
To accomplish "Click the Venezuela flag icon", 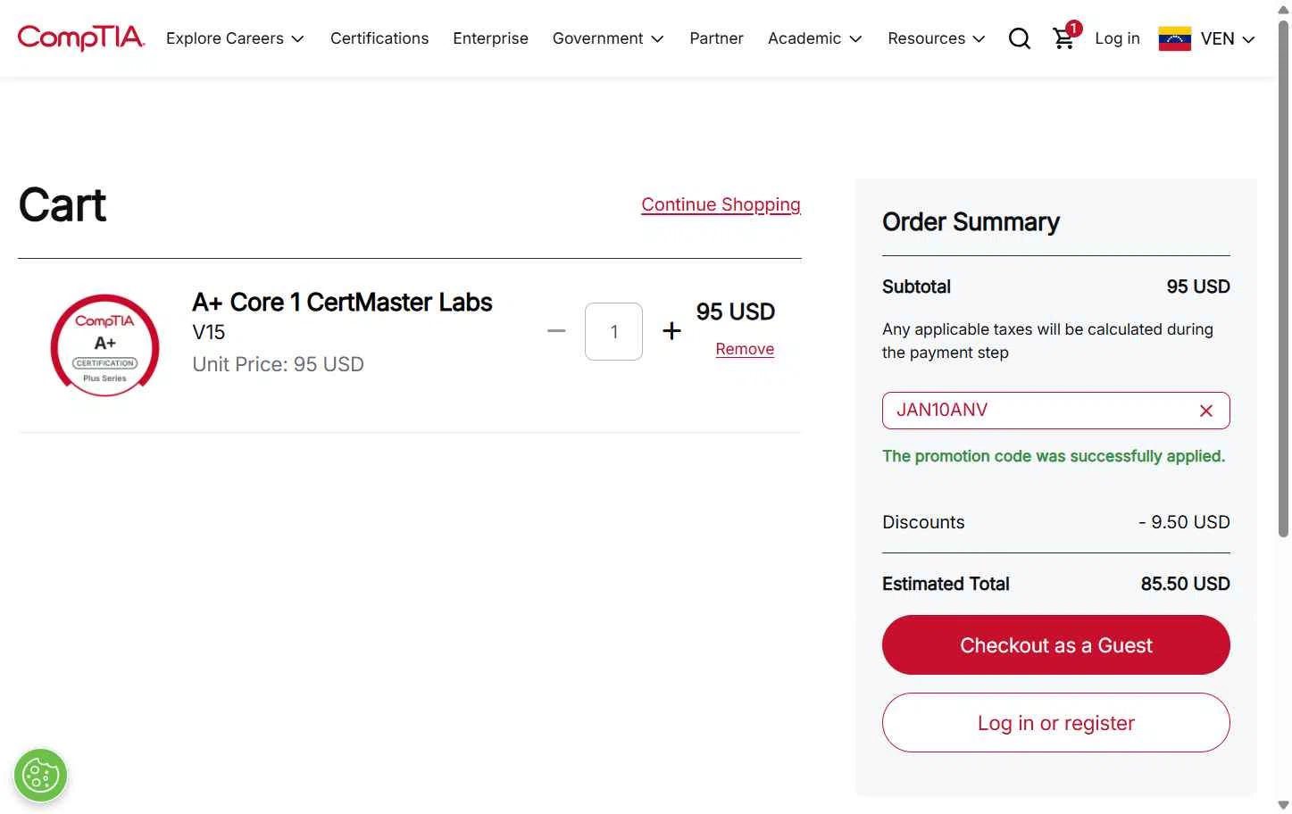I will pyautogui.click(x=1174, y=38).
